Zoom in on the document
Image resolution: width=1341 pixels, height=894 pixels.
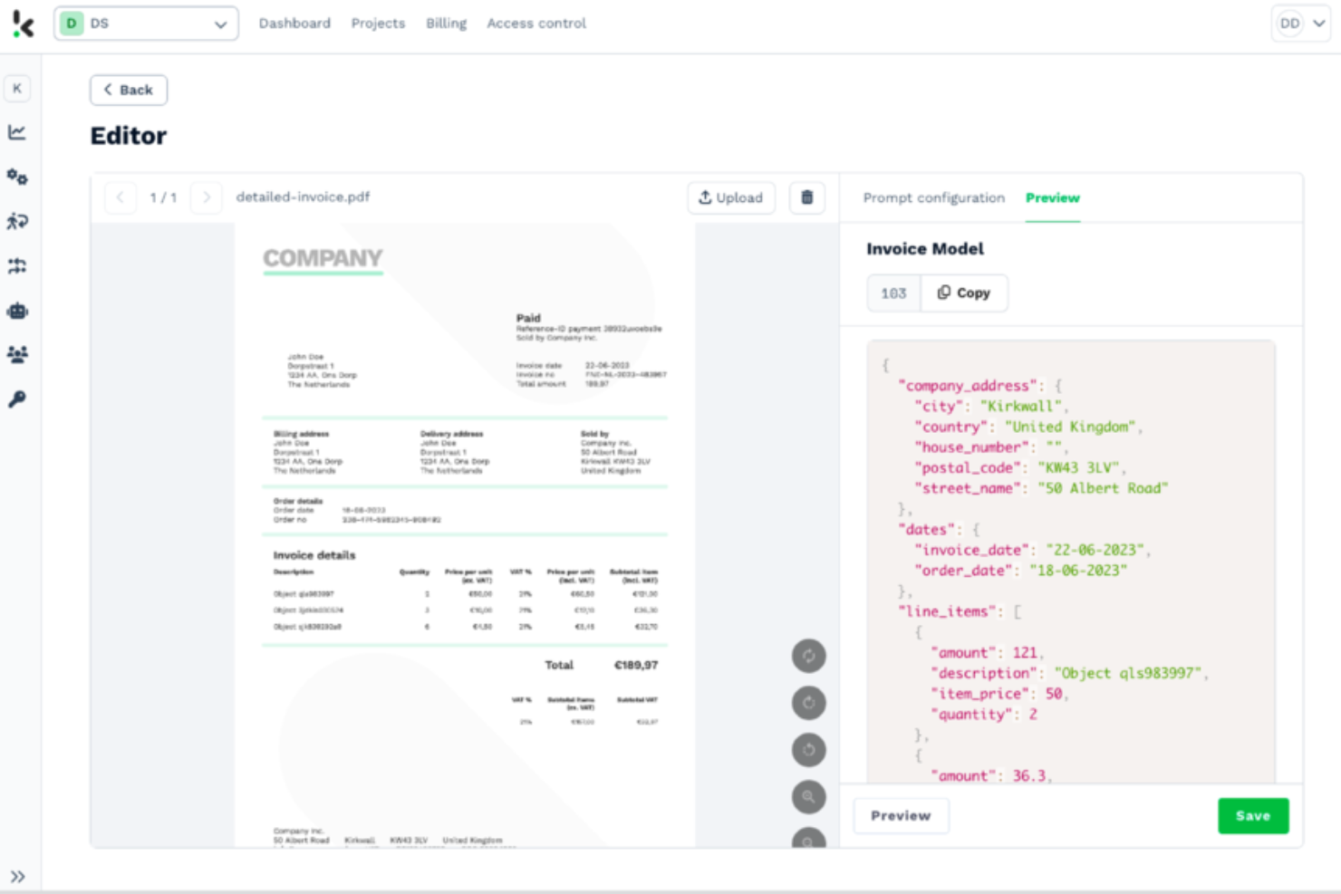coord(809,797)
